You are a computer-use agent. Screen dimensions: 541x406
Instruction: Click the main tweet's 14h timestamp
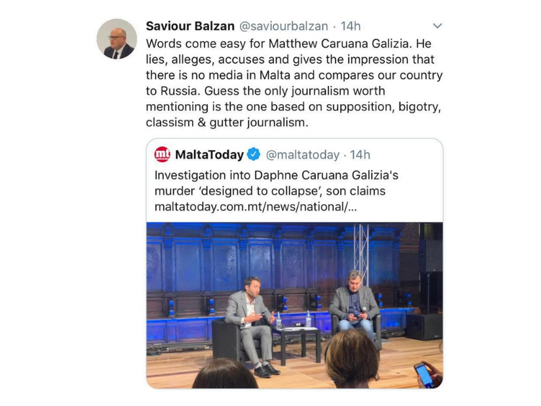click(351, 26)
